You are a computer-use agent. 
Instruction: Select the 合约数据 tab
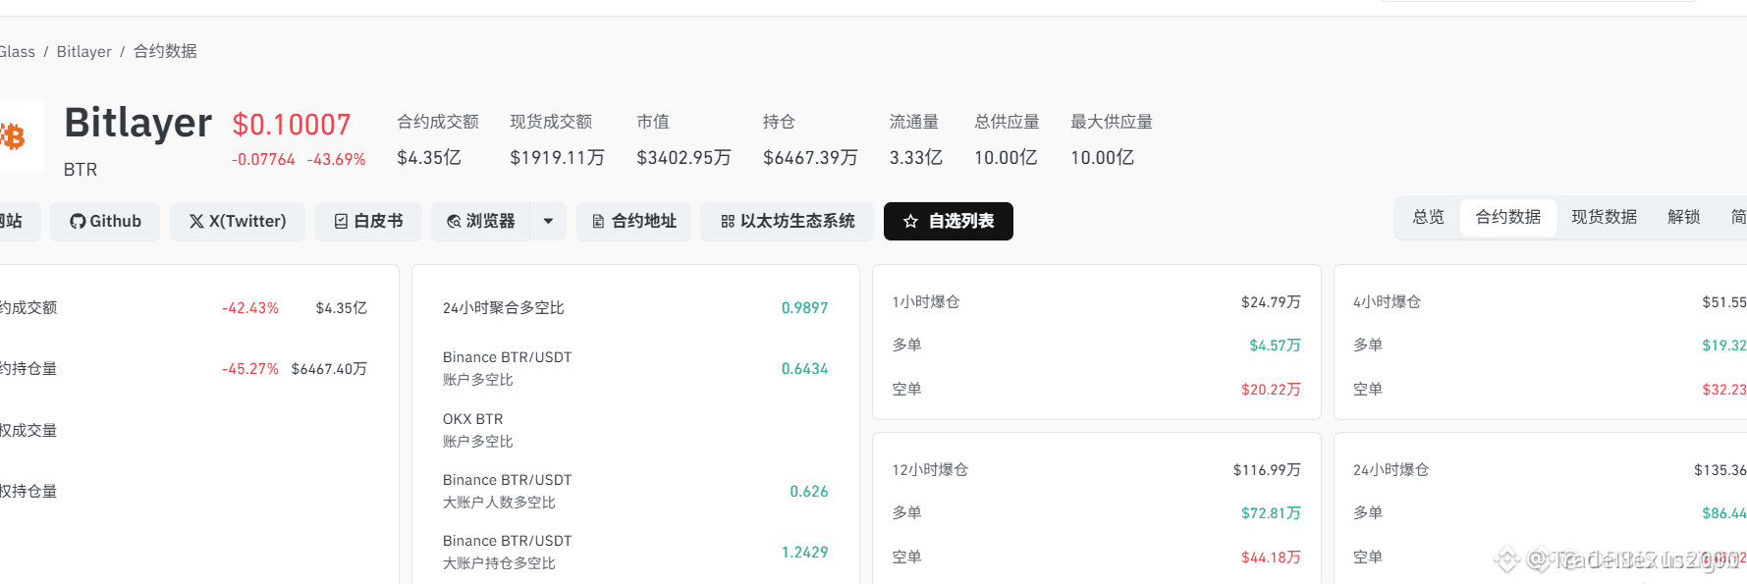pos(1507,217)
